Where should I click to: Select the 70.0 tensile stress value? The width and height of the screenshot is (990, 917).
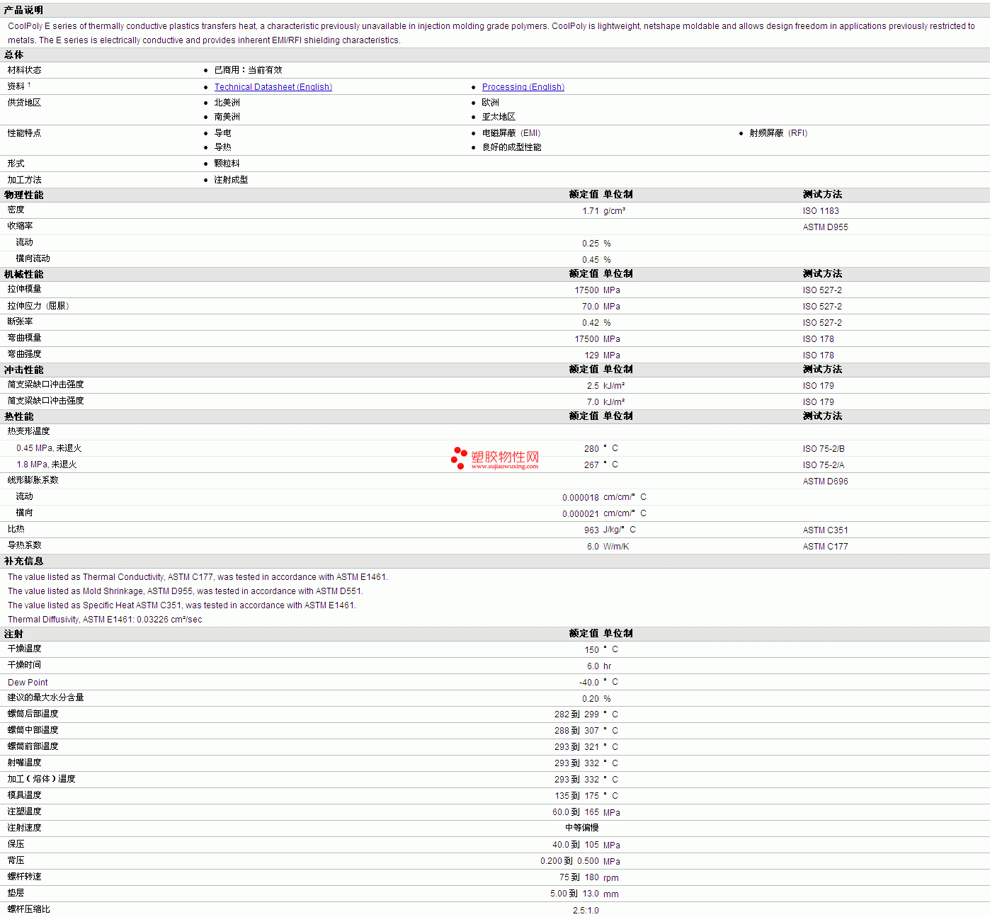(x=591, y=307)
